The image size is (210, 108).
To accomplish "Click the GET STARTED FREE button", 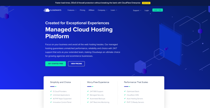I will coord(56,64).
